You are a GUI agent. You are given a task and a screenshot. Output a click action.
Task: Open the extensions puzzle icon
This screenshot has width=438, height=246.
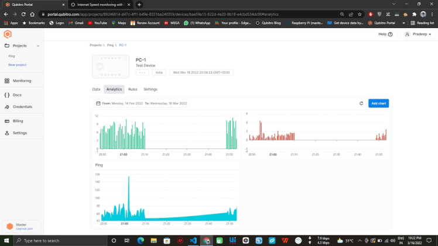click(x=414, y=14)
